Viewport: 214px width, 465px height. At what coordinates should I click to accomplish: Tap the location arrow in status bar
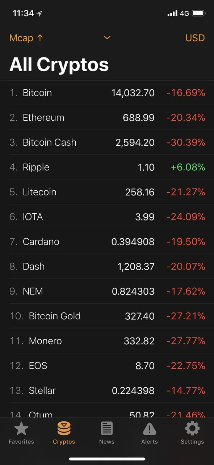coord(39,13)
